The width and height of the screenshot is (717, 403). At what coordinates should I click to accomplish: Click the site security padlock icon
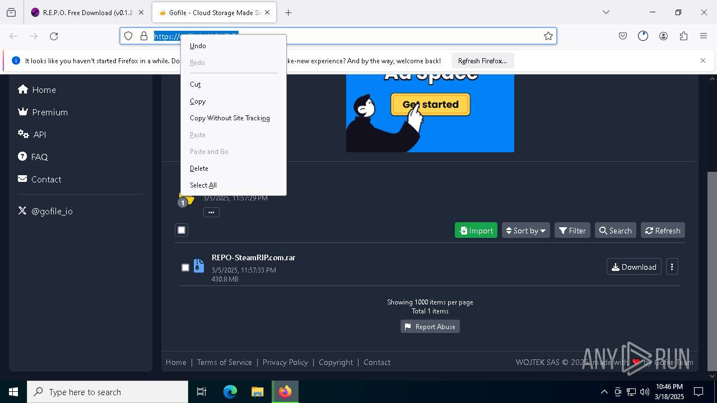(144, 36)
